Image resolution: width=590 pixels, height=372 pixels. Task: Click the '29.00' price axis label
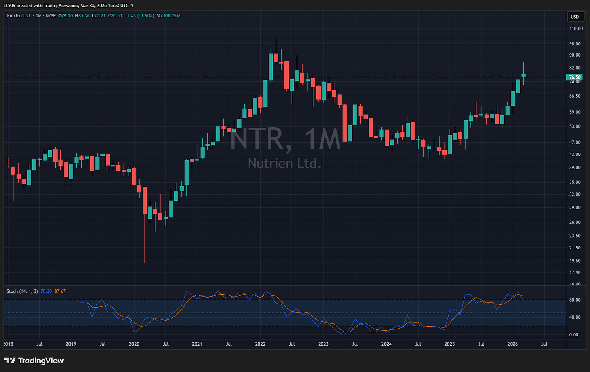click(x=575, y=208)
